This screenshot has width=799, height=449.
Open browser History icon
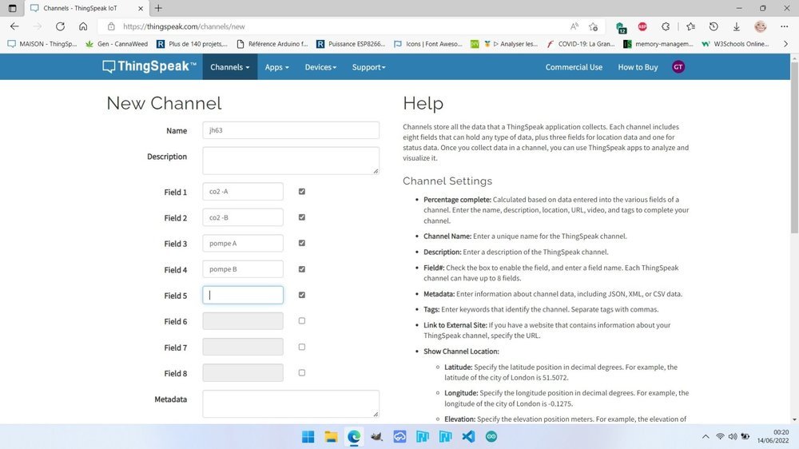714,26
